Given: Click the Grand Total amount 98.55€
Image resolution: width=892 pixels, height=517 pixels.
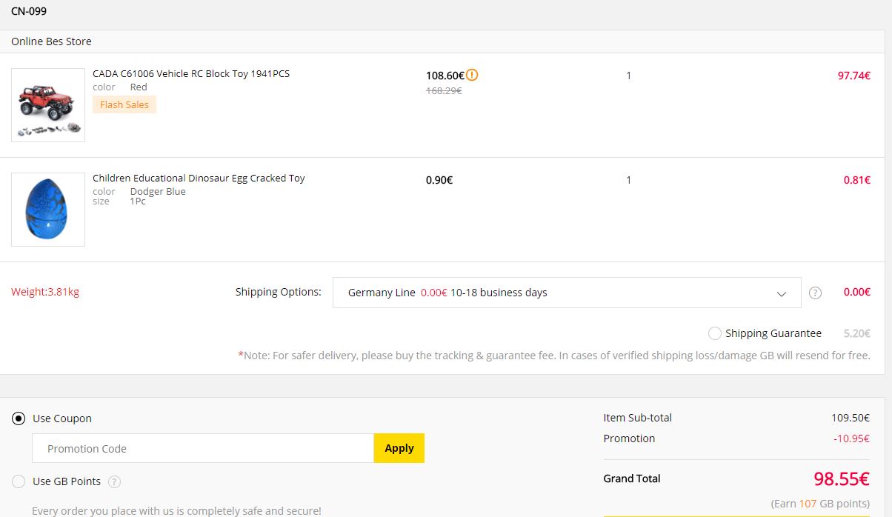Looking at the screenshot, I should (841, 478).
